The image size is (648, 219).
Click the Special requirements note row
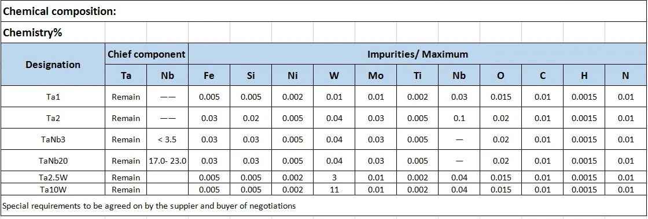[x=323, y=205]
